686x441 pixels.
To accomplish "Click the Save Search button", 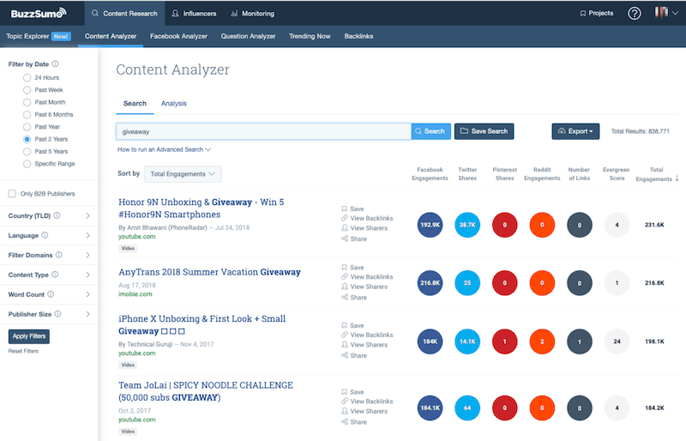I will pyautogui.click(x=484, y=131).
